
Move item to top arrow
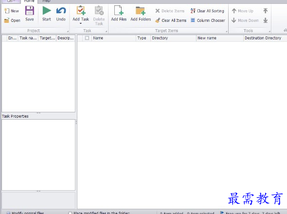[x=266, y=11]
